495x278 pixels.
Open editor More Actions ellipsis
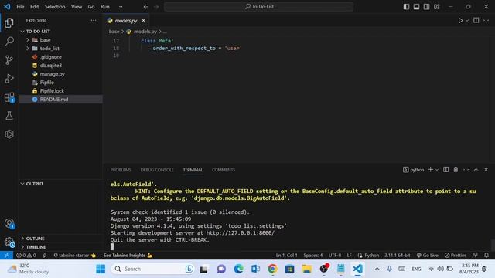[486, 21]
